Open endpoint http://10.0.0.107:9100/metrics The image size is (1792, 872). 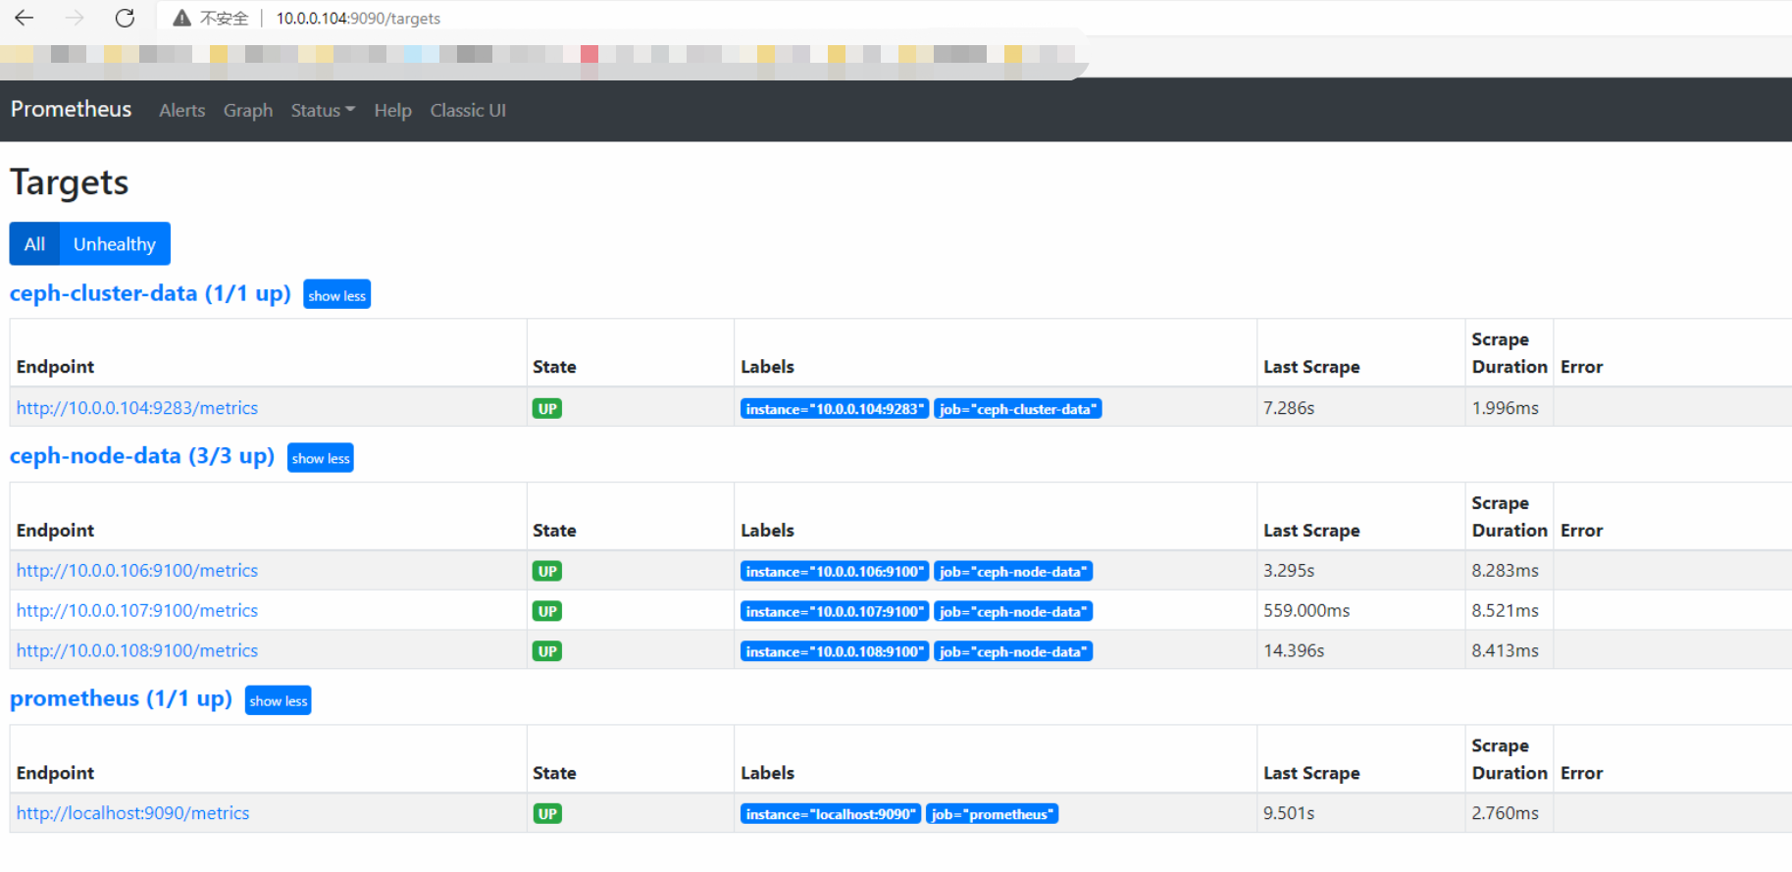click(x=137, y=610)
